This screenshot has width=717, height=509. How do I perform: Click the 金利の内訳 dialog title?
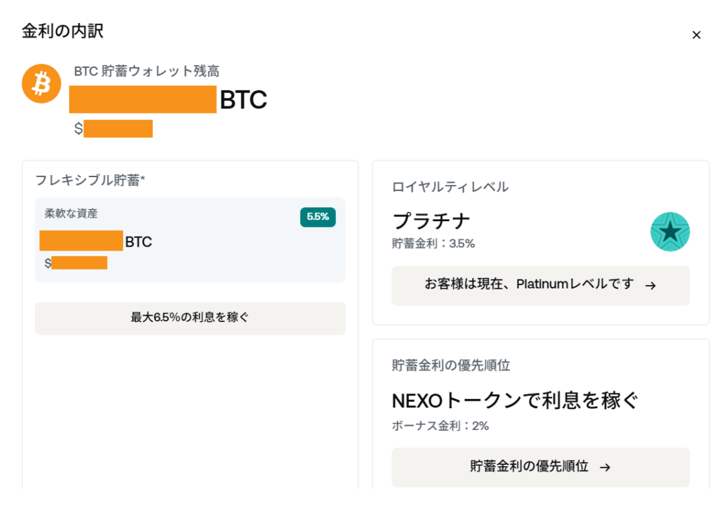pos(63,31)
